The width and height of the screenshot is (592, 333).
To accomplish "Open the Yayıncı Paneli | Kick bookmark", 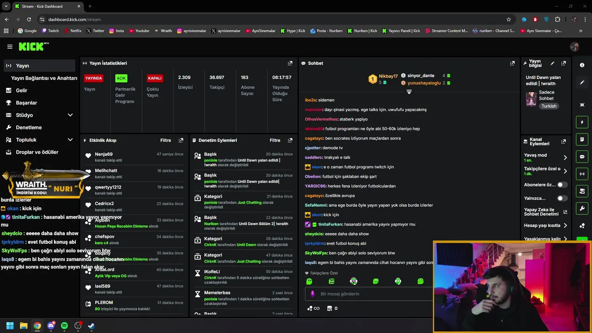I will [x=401, y=31].
